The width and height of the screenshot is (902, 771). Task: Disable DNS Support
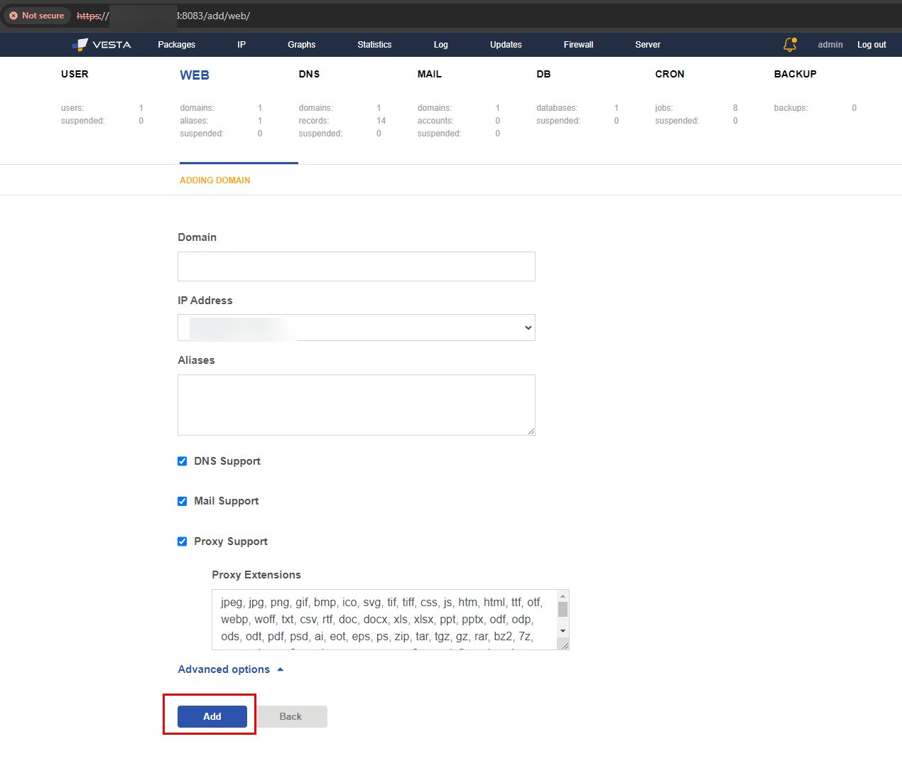[182, 461]
